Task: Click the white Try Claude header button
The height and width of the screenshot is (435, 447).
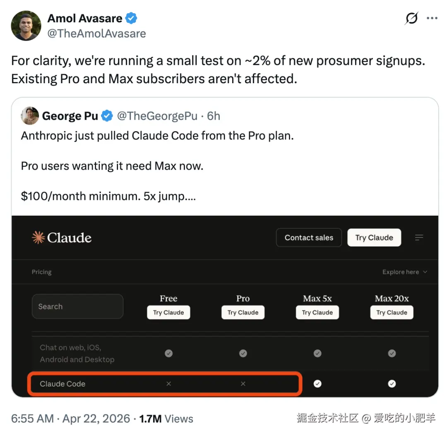Action: (374, 238)
